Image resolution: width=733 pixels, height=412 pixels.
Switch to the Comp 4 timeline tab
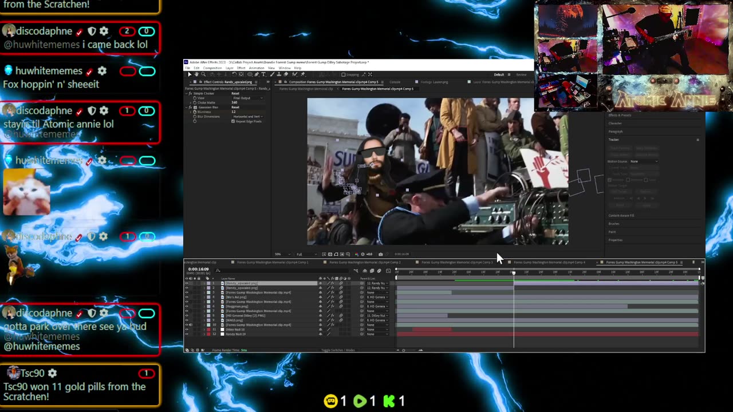click(x=549, y=262)
